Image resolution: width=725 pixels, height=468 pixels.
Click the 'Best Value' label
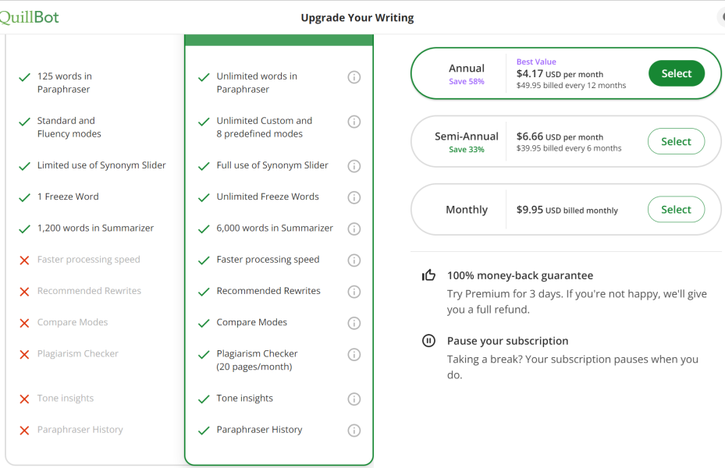coord(536,62)
